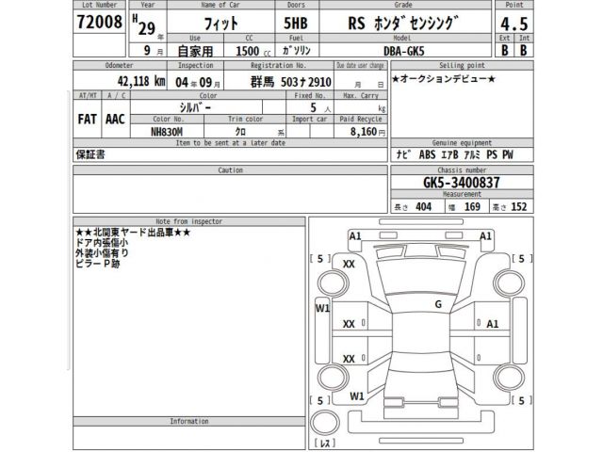The image size is (603, 452).
Task: Click the inspector note ドア内張傷小
Action: [x=102, y=243]
